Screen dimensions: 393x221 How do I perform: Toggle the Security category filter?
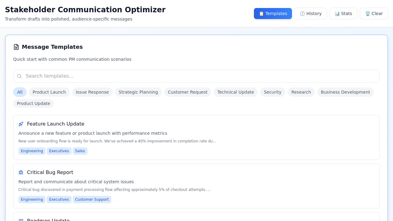coord(272,92)
